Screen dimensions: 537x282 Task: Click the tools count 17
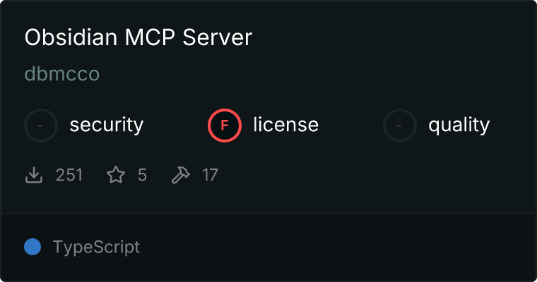click(x=210, y=175)
